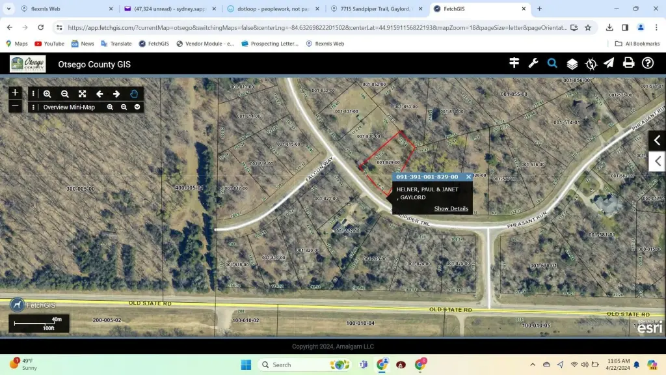The width and height of the screenshot is (666, 375).
Task: Open the map layers panel
Action: point(572,63)
